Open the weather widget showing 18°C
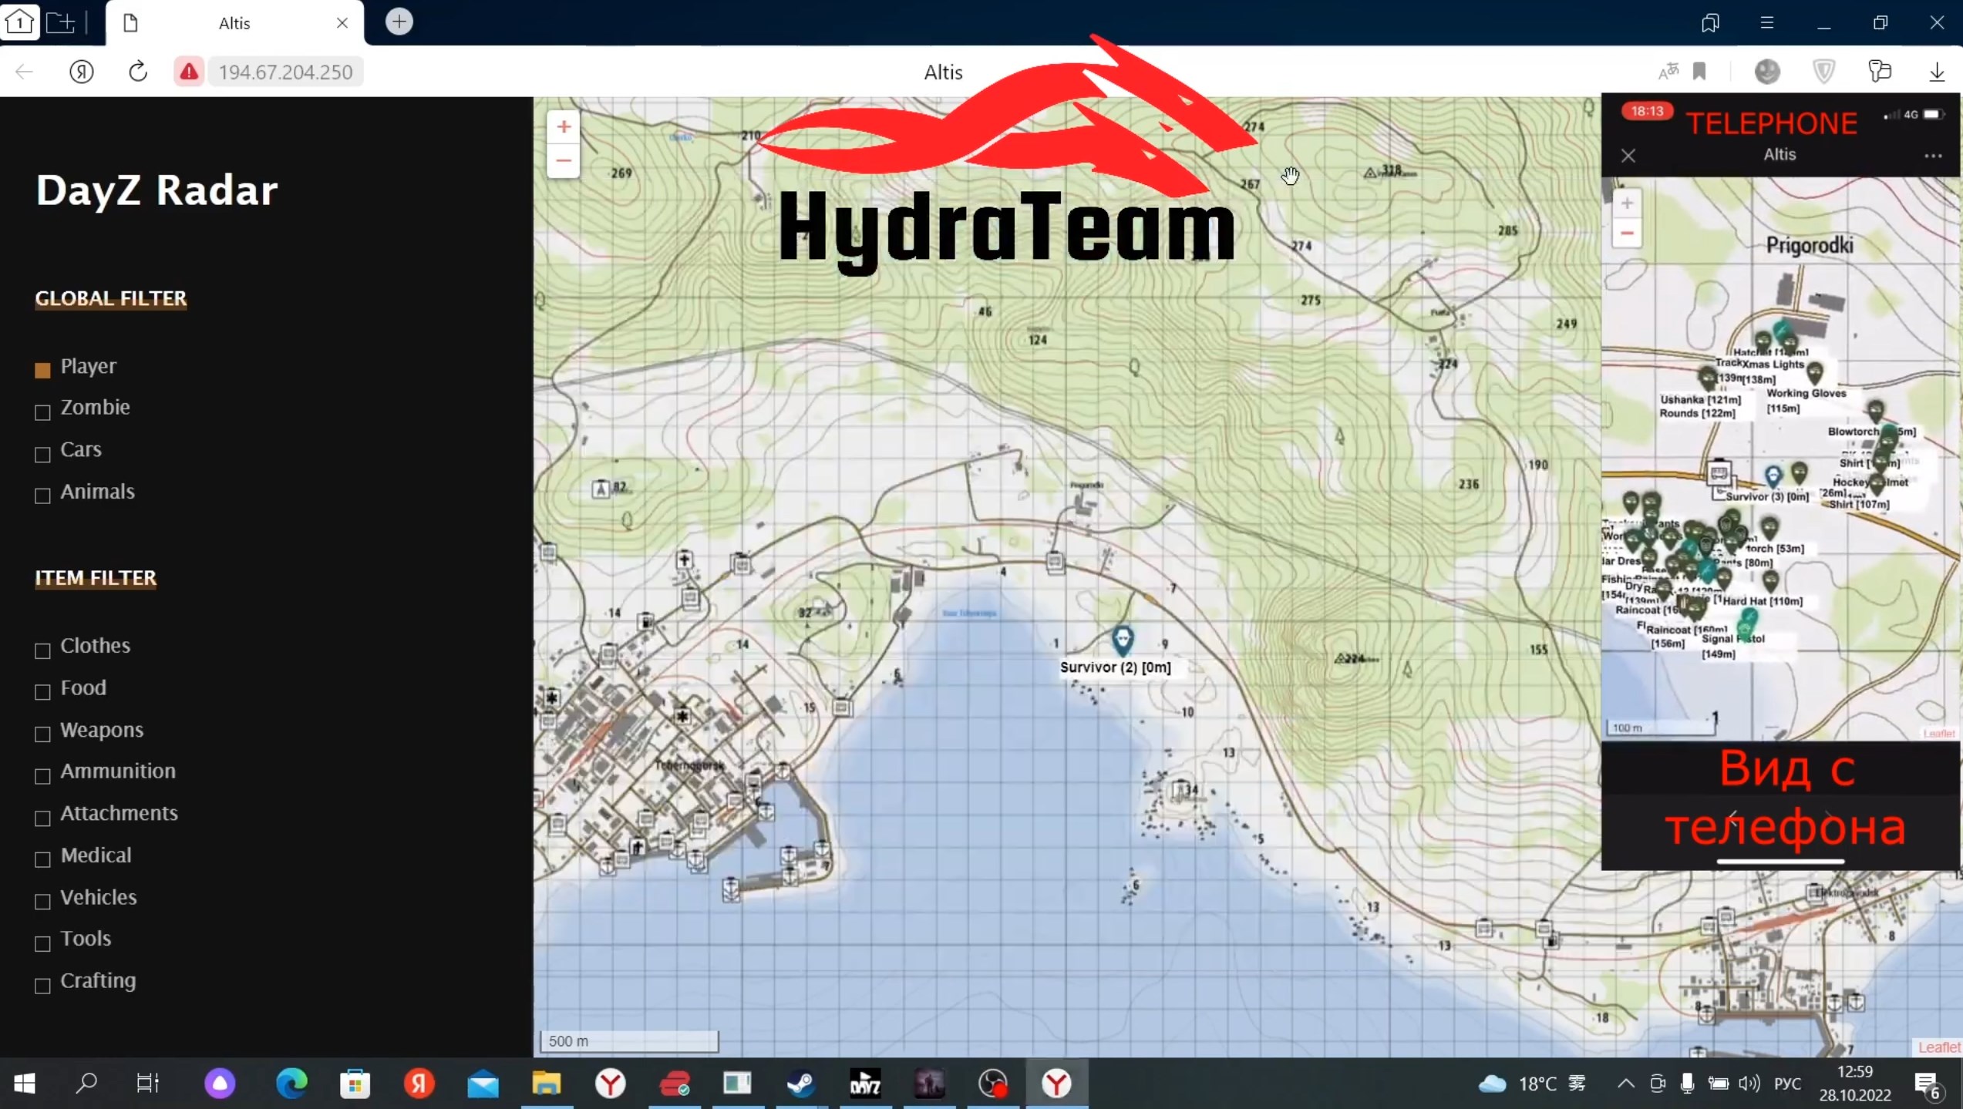Image resolution: width=1963 pixels, height=1109 pixels. (x=1531, y=1084)
